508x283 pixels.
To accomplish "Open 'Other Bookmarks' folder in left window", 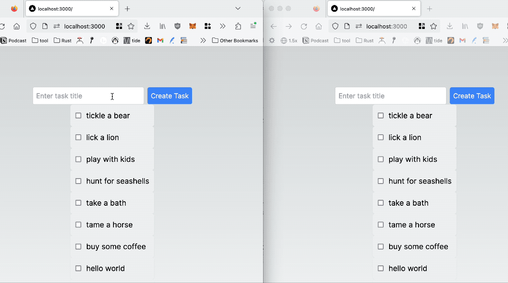I will [235, 41].
